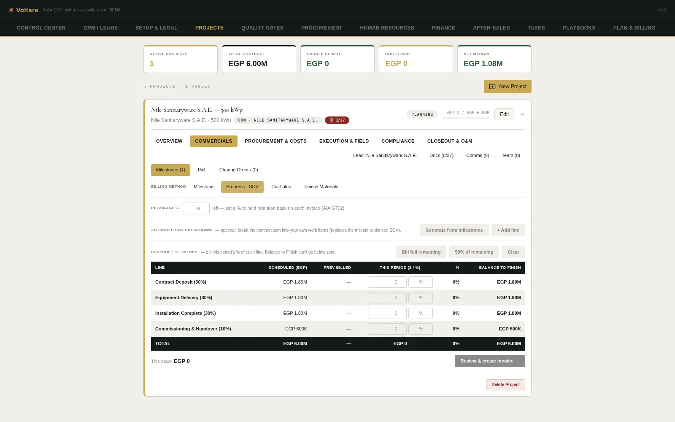675x422 pixels.
Task: Choose Time & Materials billing method
Action: 321,187
